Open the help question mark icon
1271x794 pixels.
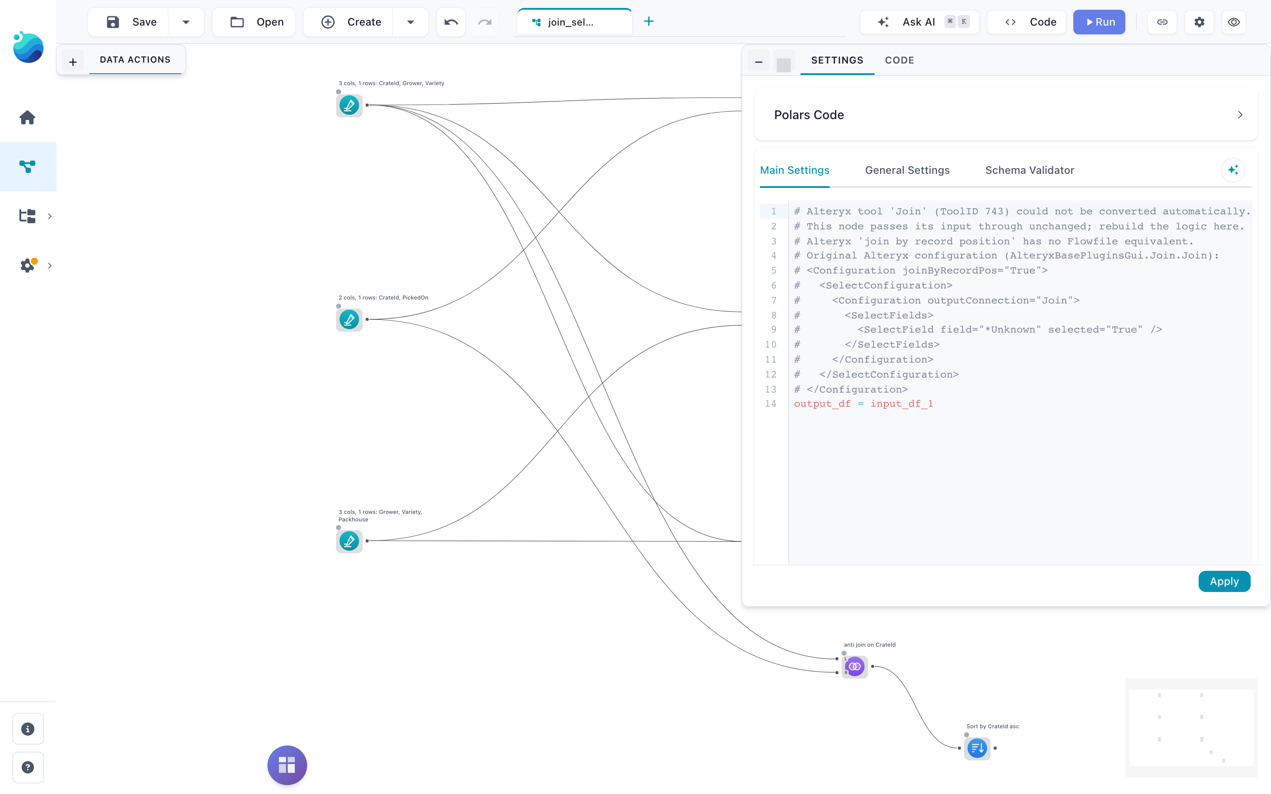[x=28, y=767]
